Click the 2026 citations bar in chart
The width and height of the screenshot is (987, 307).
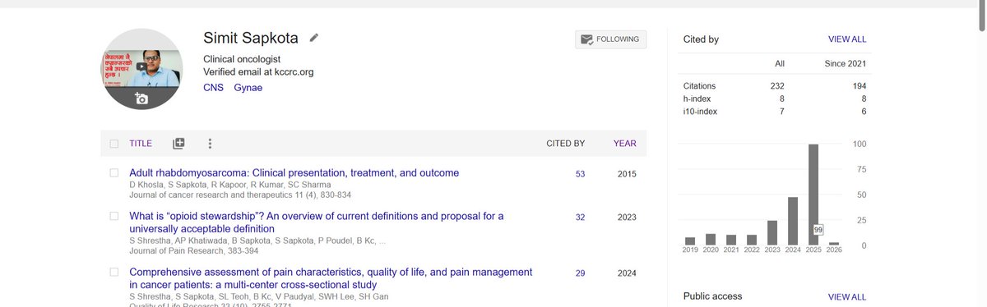834,244
